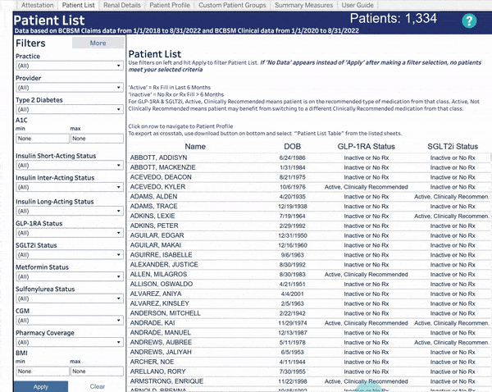
Task: Switch to Summary Measures tab
Action: coord(303,5)
